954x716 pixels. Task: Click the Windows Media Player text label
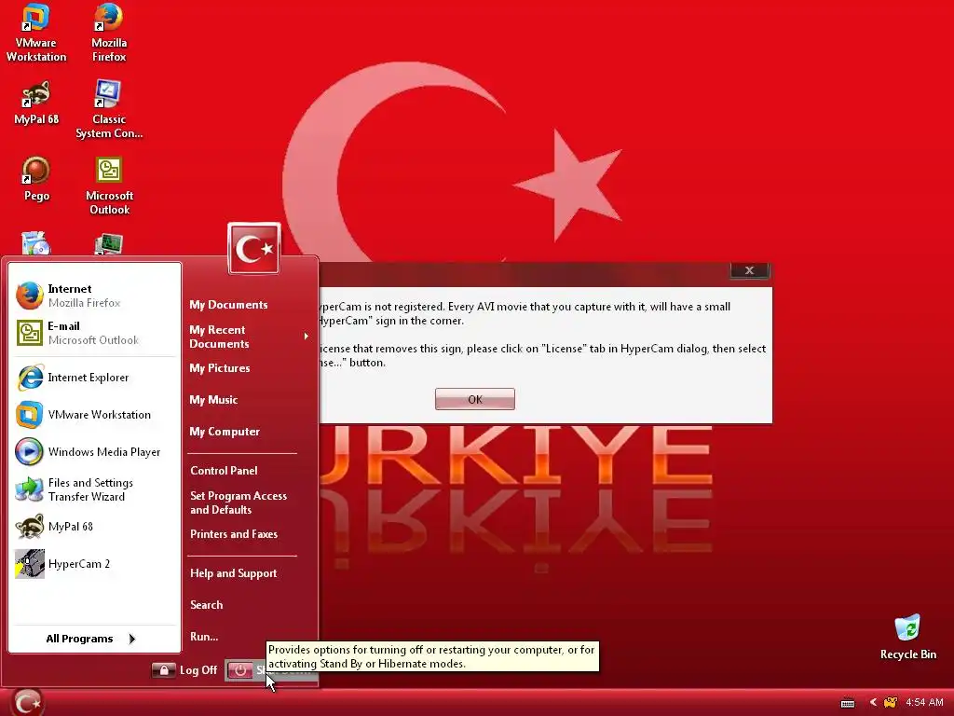[104, 452]
